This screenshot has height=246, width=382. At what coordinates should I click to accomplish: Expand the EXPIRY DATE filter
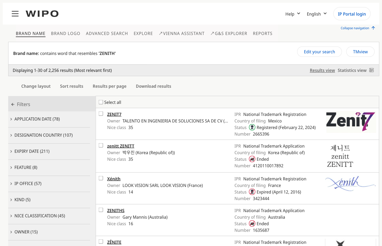(x=49, y=151)
